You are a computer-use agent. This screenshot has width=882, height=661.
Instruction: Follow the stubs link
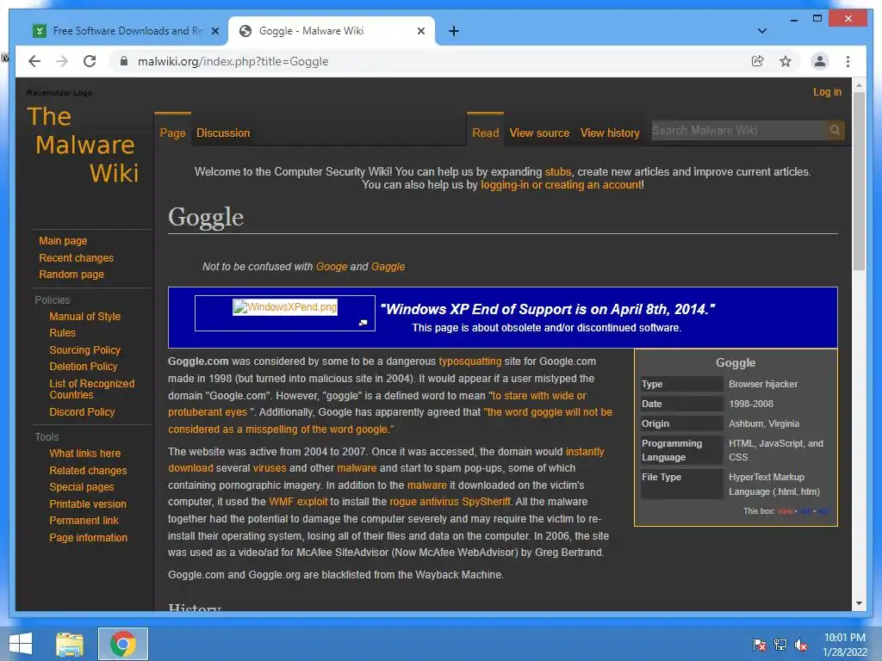click(557, 172)
